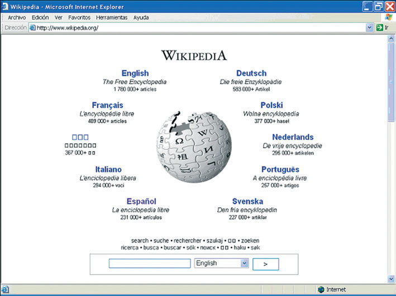
Task: Click the Wikipedia search text field
Action: [x=150, y=264]
